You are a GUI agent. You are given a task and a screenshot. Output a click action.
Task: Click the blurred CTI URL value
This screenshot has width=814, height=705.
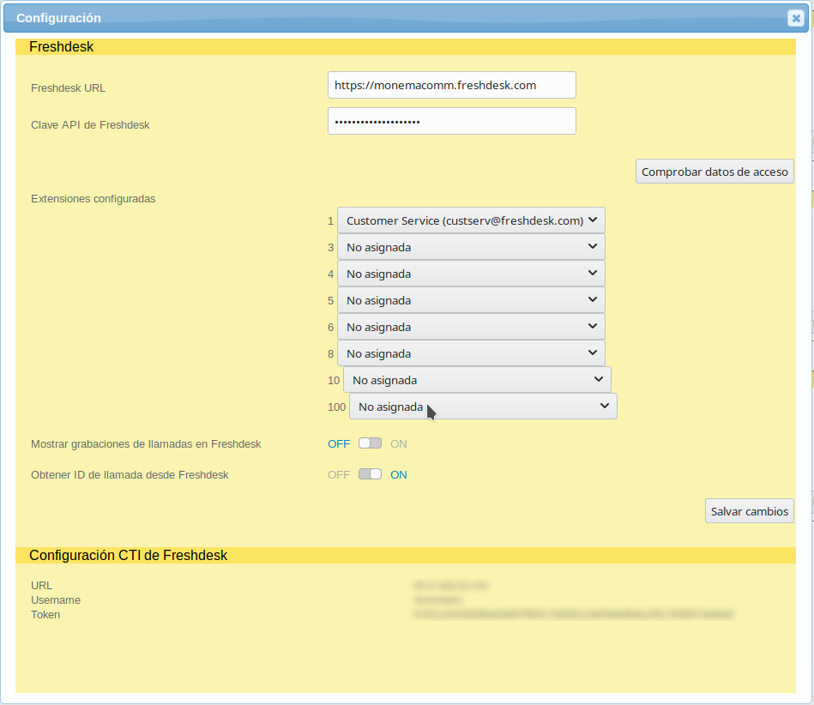450,585
